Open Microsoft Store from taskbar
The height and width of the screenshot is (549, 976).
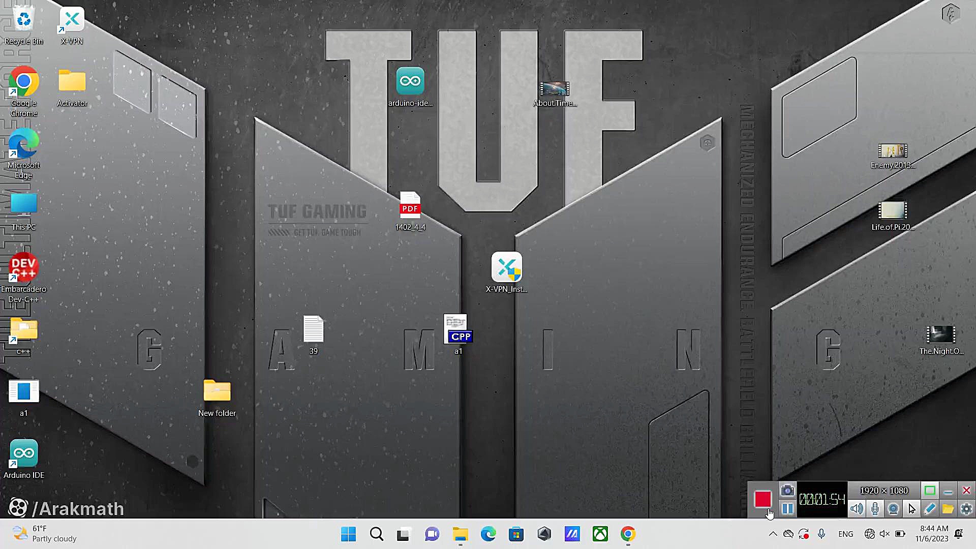tap(516, 534)
